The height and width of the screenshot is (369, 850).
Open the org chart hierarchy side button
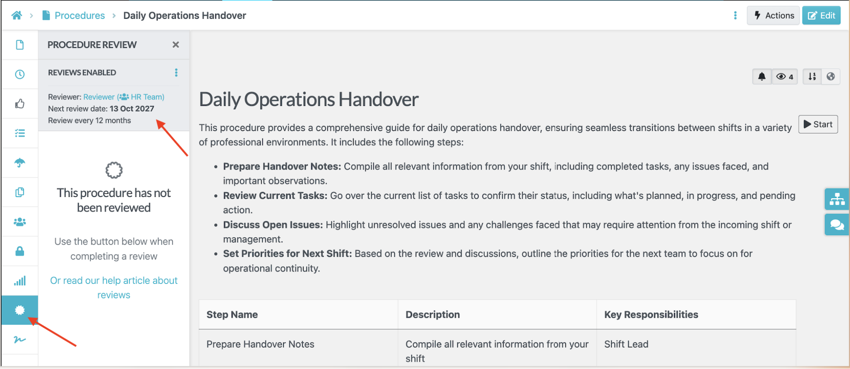click(x=837, y=199)
